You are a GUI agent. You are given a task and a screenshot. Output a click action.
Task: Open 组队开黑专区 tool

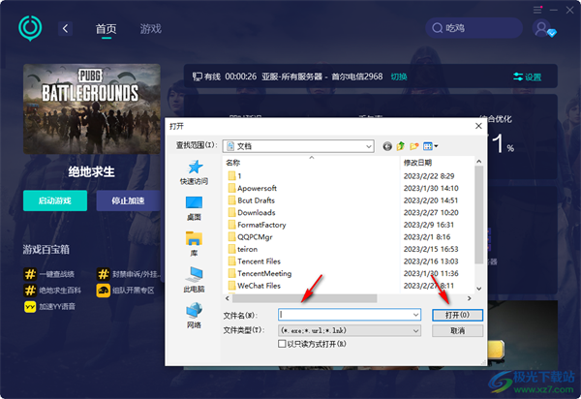tap(125, 291)
